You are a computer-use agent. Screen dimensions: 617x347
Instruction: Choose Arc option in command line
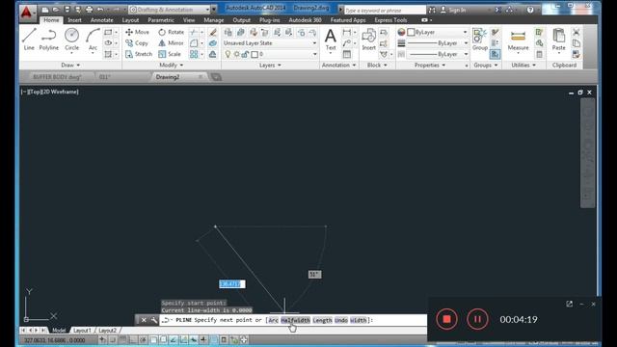274,320
